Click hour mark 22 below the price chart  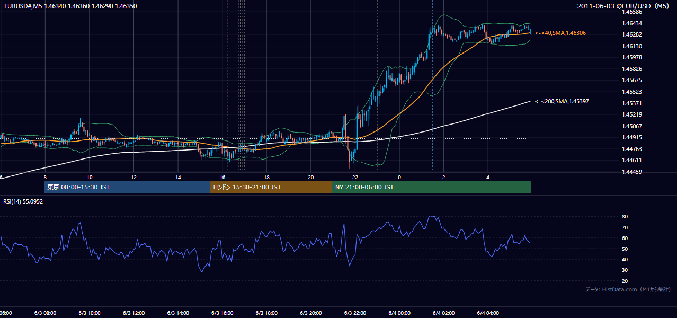355,178
